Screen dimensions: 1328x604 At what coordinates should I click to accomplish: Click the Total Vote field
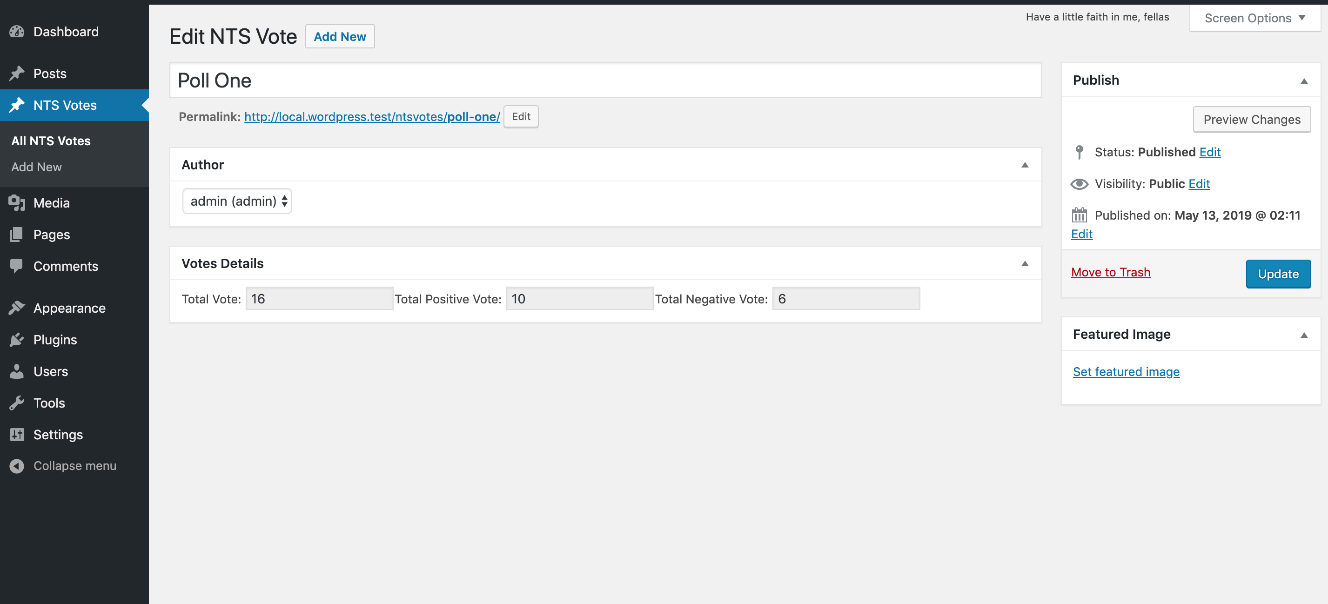pyautogui.click(x=319, y=299)
